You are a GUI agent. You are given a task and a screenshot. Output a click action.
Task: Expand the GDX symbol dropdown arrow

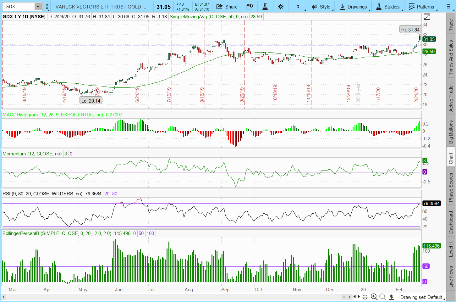tap(38, 7)
